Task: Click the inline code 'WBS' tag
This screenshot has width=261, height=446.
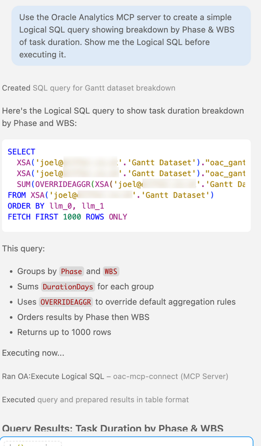Action: (111, 271)
